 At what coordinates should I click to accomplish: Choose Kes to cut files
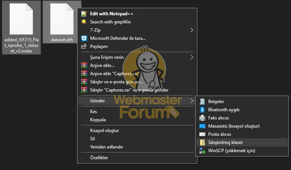pos(137,112)
